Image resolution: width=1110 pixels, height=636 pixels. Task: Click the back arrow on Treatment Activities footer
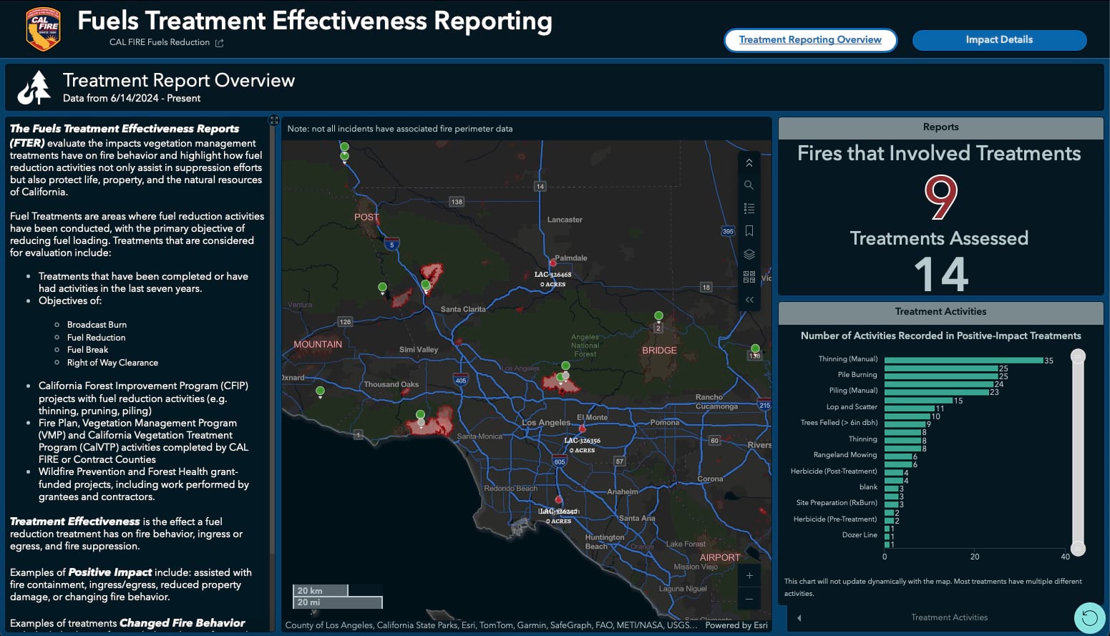point(797,617)
